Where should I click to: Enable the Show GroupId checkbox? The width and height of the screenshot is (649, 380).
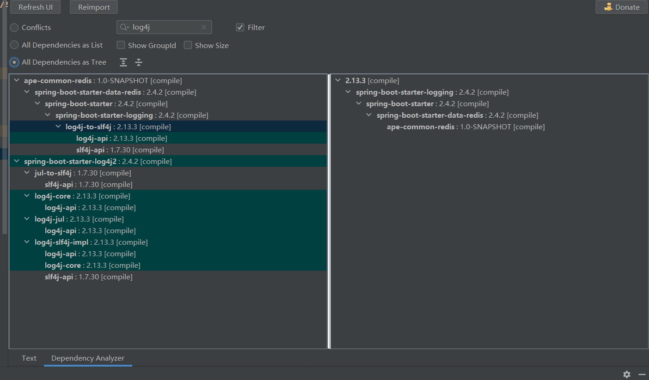tap(121, 45)
